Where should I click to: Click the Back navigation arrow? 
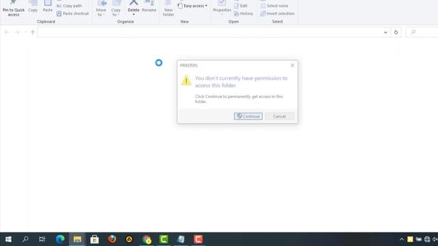7,32
